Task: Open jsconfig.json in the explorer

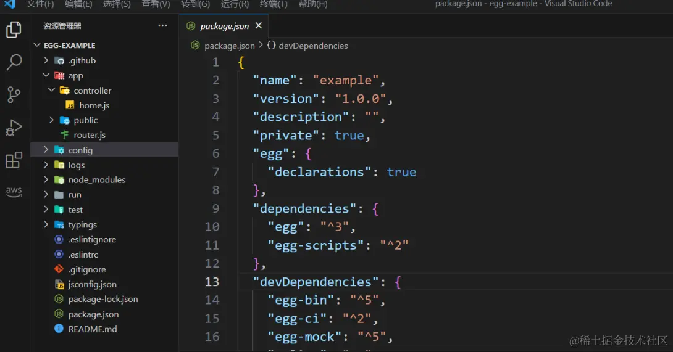Action: (x=92, y=284)
